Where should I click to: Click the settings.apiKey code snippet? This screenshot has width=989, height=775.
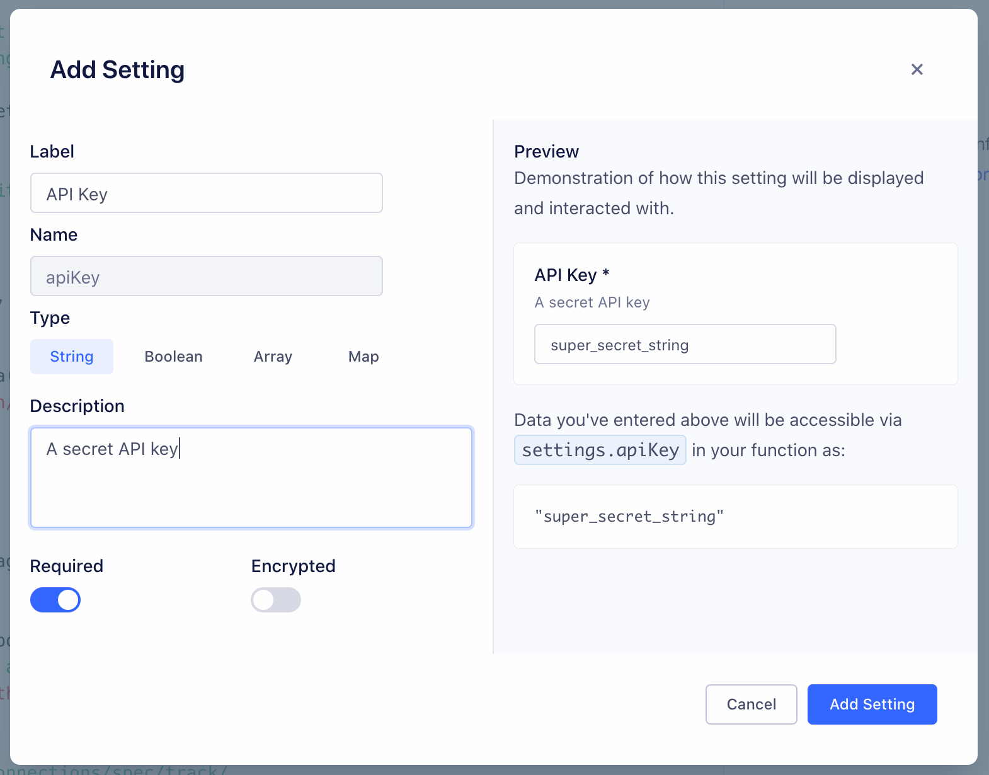point(600,451)
